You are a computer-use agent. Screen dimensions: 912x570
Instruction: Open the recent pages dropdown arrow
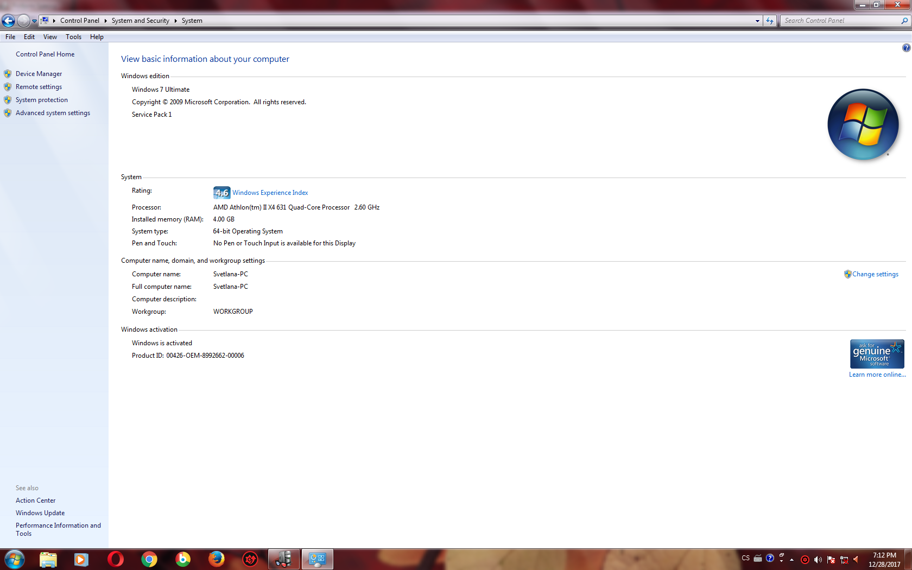pos(34,21)
